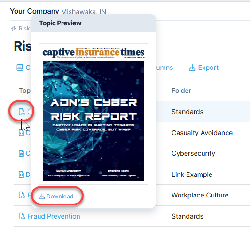
Task: Click the PDF icon in the Standards row
Action: pyautogui.click(x=22, y=112)
